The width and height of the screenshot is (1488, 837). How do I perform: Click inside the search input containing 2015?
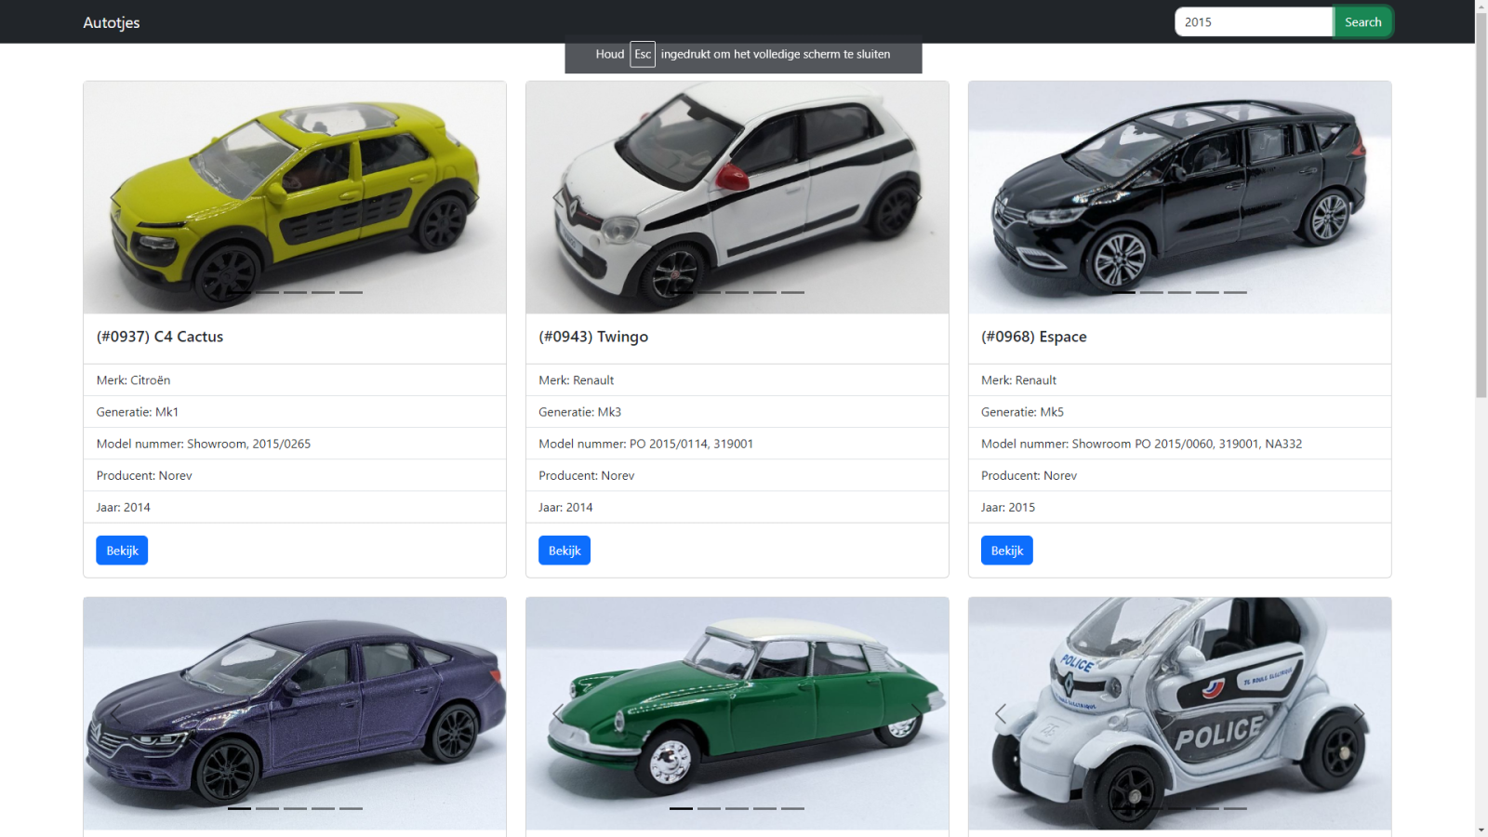[x=1253, y=20]
